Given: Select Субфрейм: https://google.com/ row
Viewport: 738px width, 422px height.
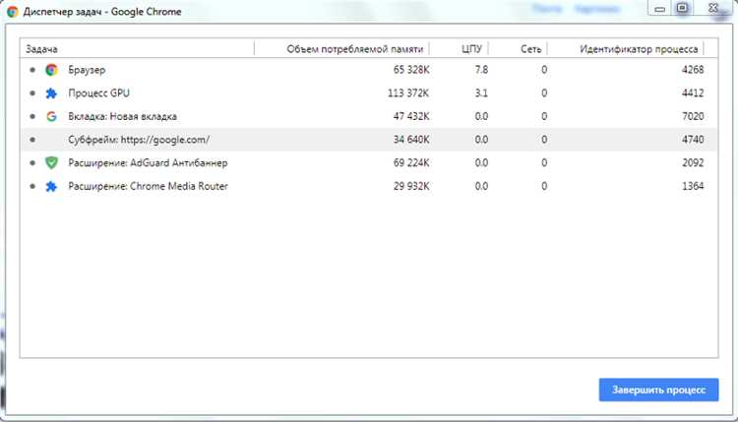Looking at the screenshot, I should pos(369,140).
